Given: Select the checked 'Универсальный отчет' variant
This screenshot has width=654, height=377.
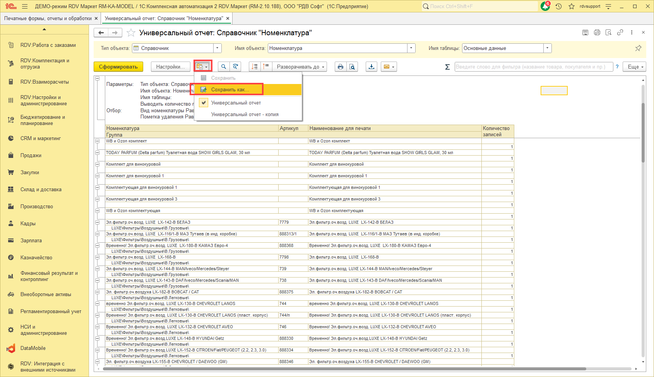Looking at the screenshot, I should click(x=236, y=103).
